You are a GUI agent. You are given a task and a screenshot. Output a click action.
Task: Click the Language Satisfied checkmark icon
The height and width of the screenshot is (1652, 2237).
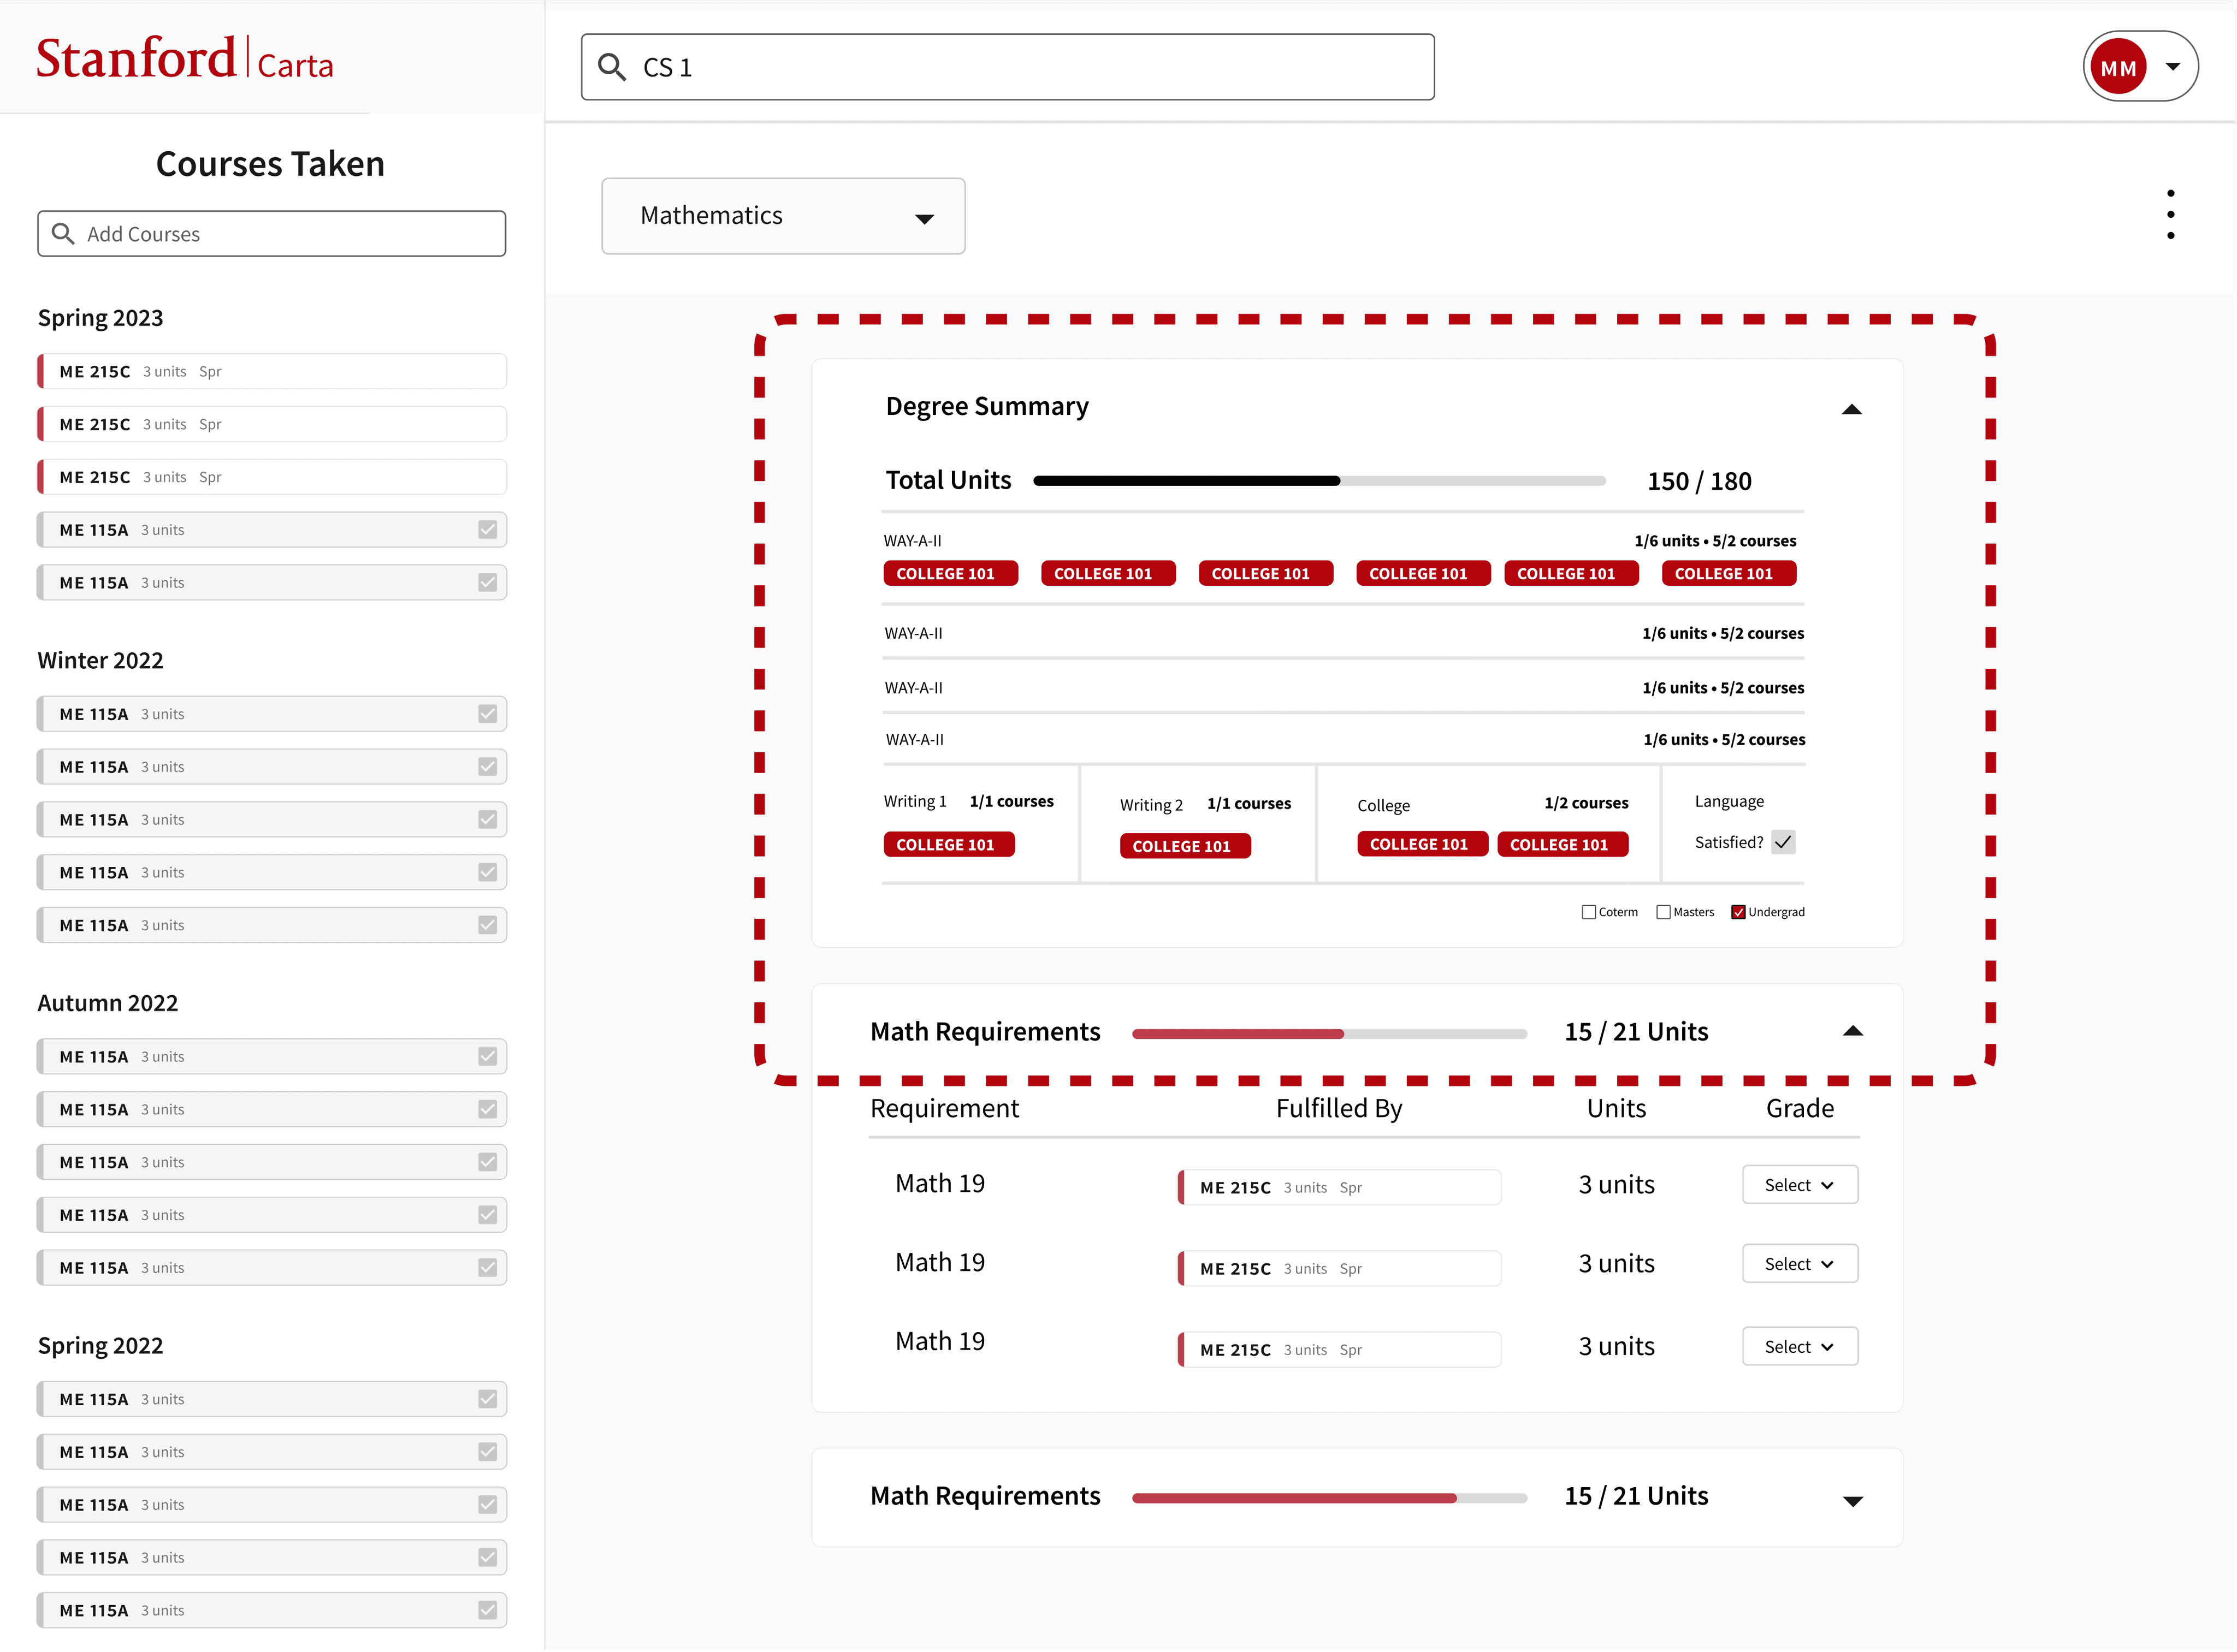1783,842
